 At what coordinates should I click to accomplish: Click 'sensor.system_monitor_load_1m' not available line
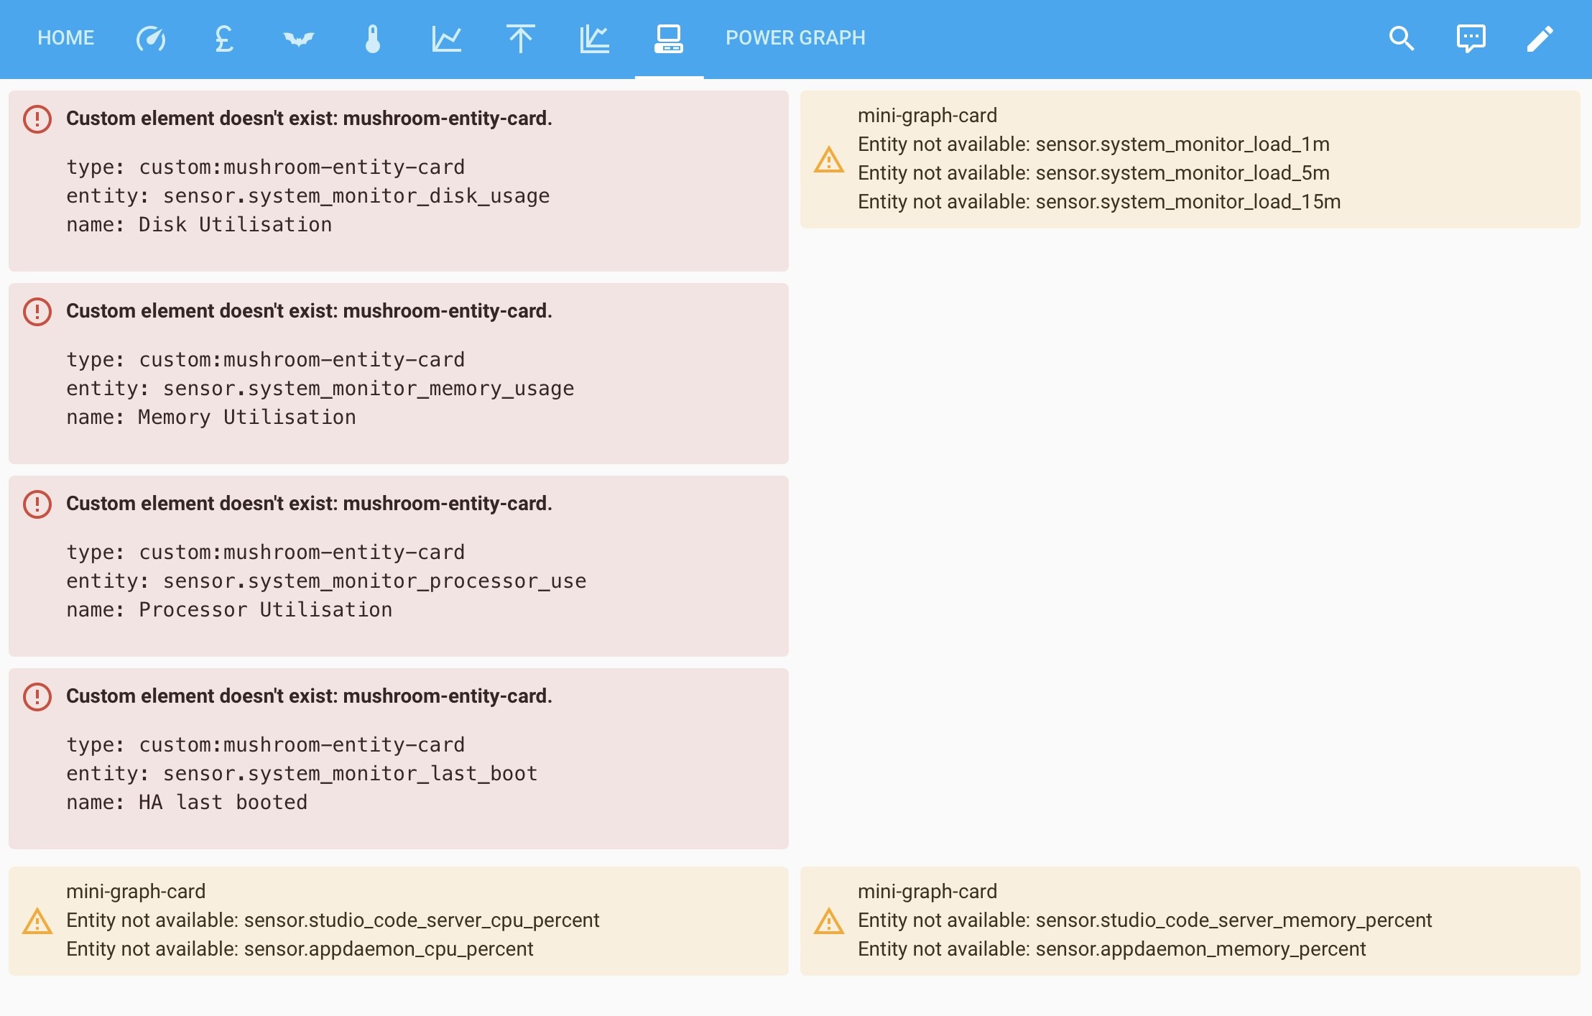coord(1093,144)
